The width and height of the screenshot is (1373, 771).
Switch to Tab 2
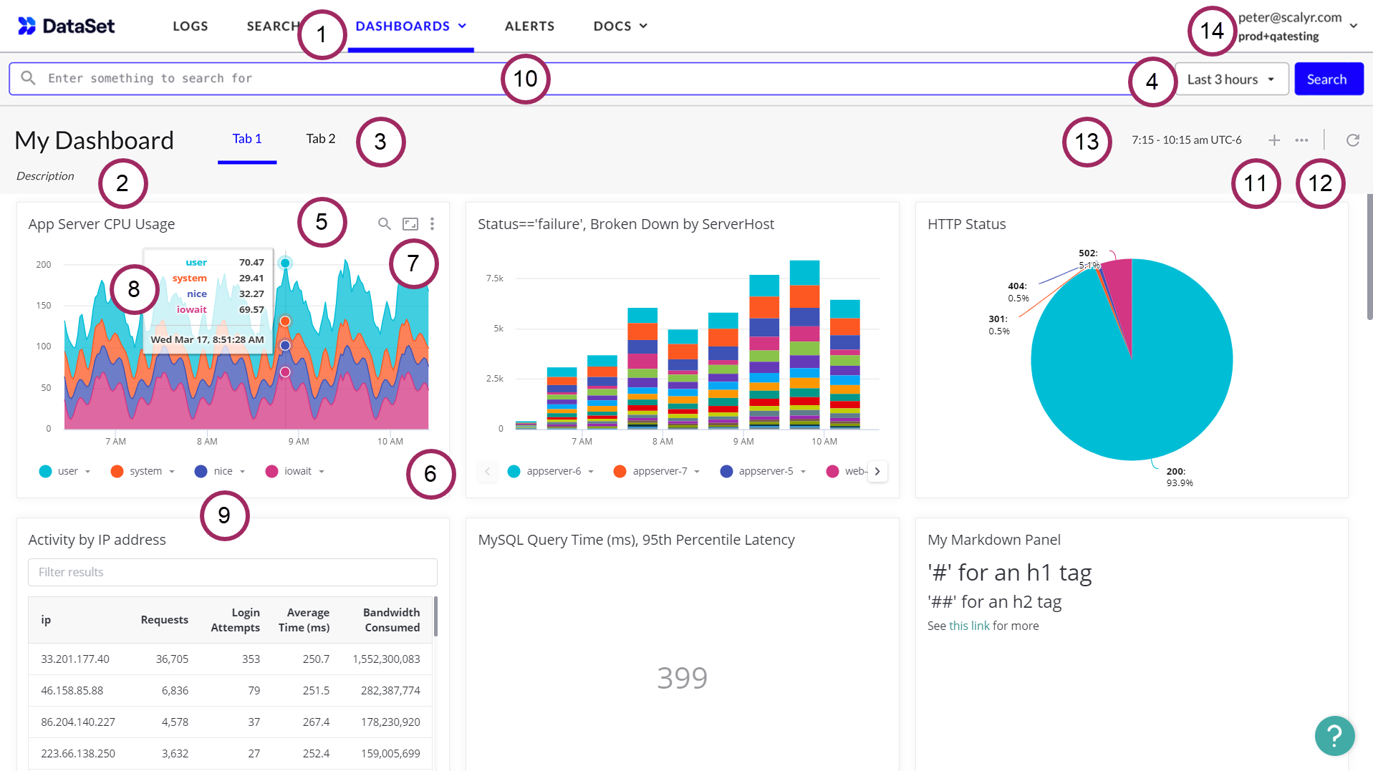320,138
